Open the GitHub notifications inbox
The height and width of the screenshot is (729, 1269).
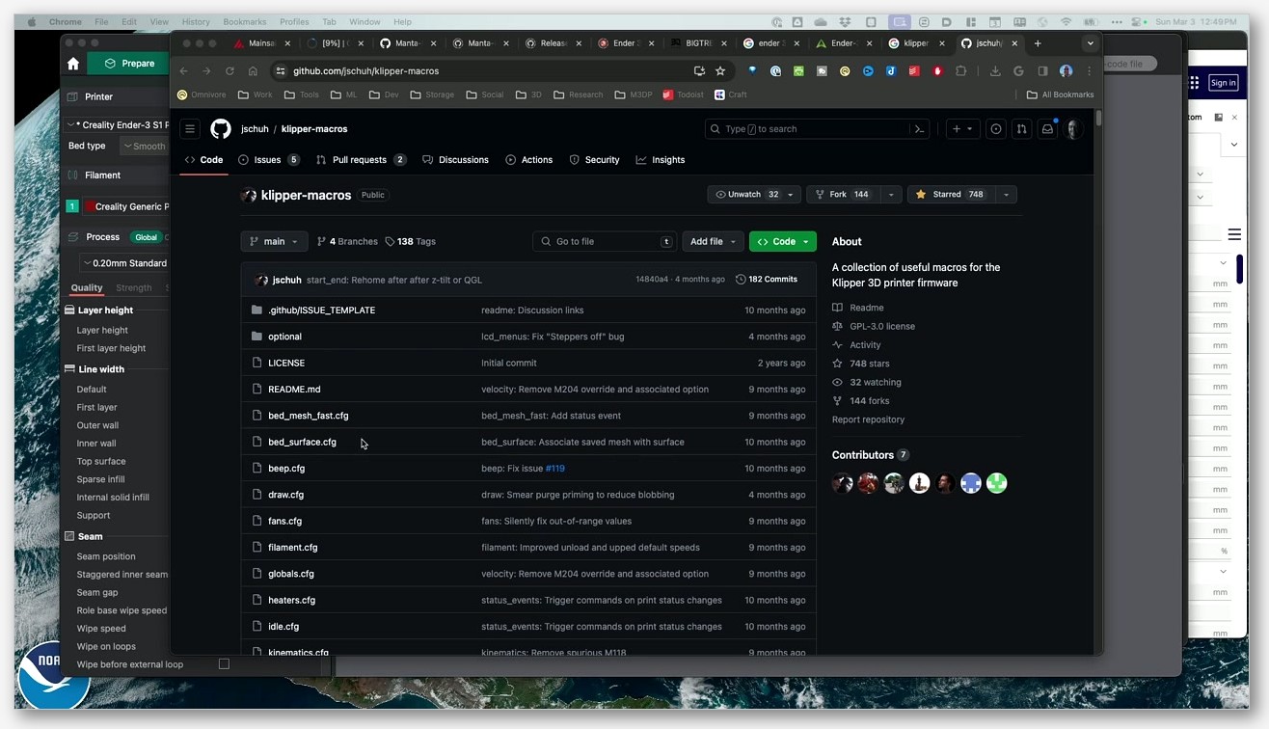click(1047, 128)
